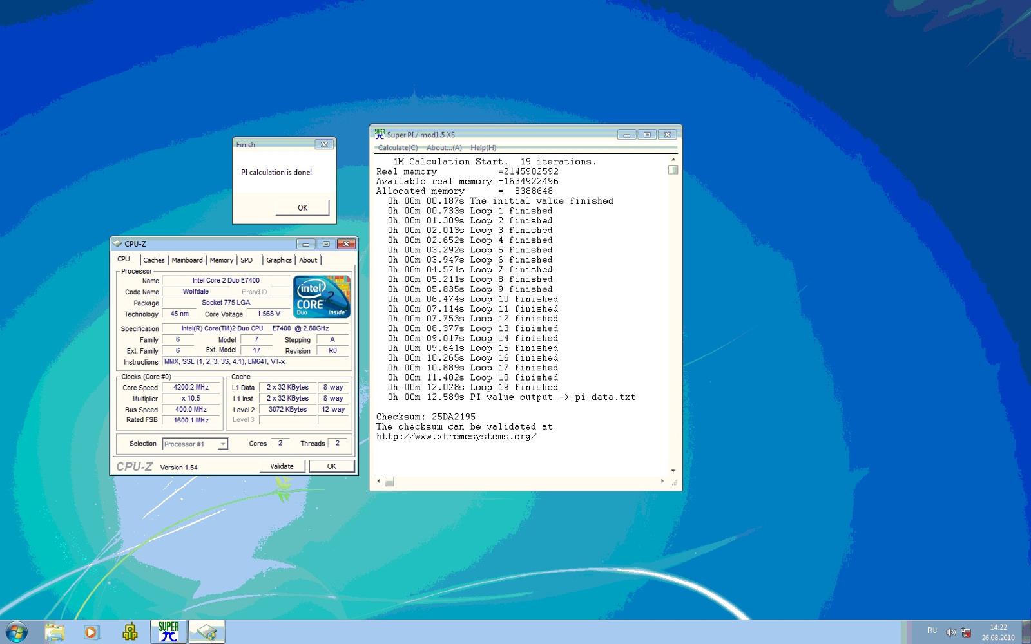Switch to the CPU tab in CPU-Z
This screenshot has height=644, width=1031.
point(124,259)
